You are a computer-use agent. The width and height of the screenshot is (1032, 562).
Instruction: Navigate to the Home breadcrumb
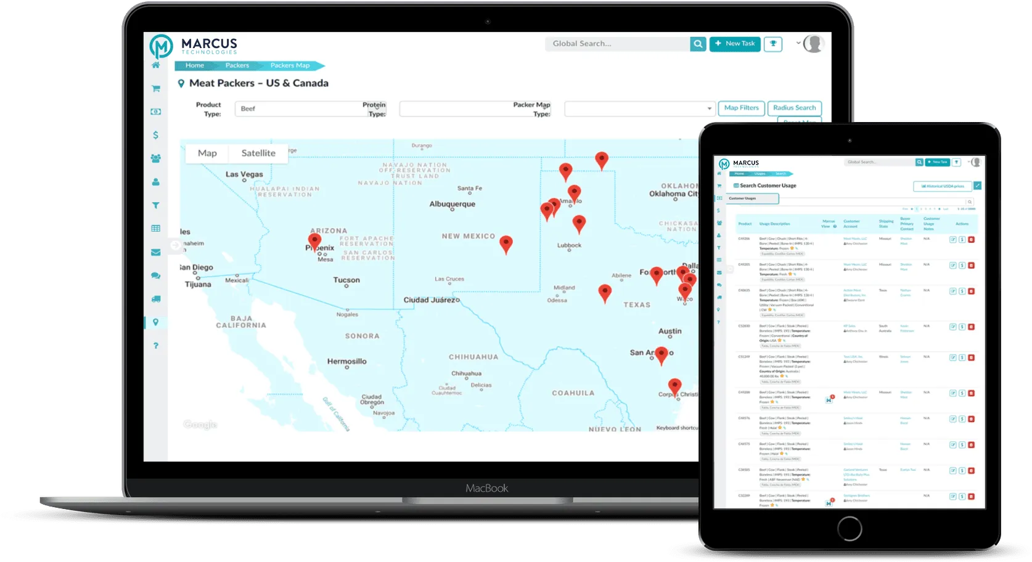tap(195, 65)
